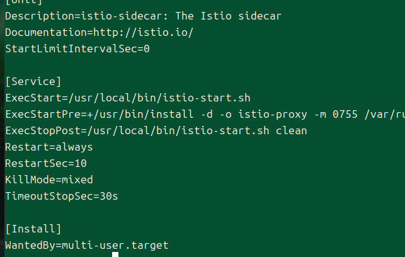Click the Documentation URL http://istio.io/
The image size is (405, 257).
pos(143,33)
